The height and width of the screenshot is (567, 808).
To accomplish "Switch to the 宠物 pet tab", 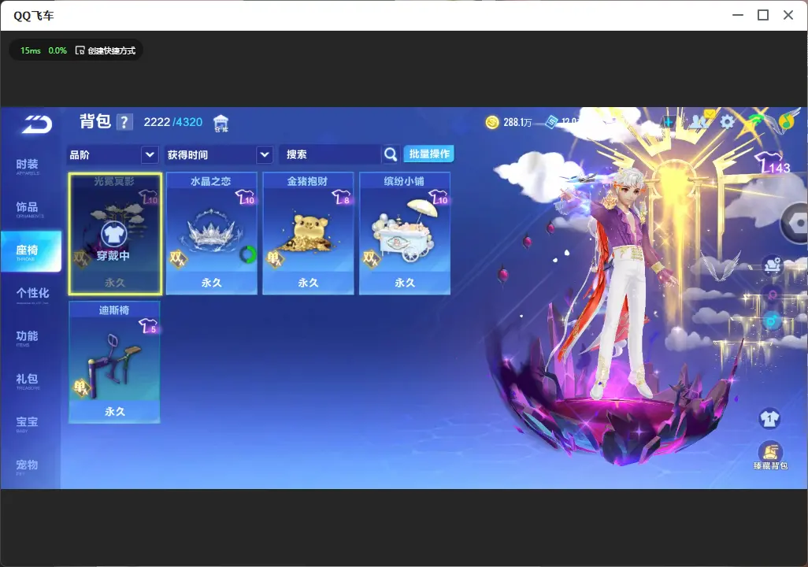I will (x=28, y=466).
